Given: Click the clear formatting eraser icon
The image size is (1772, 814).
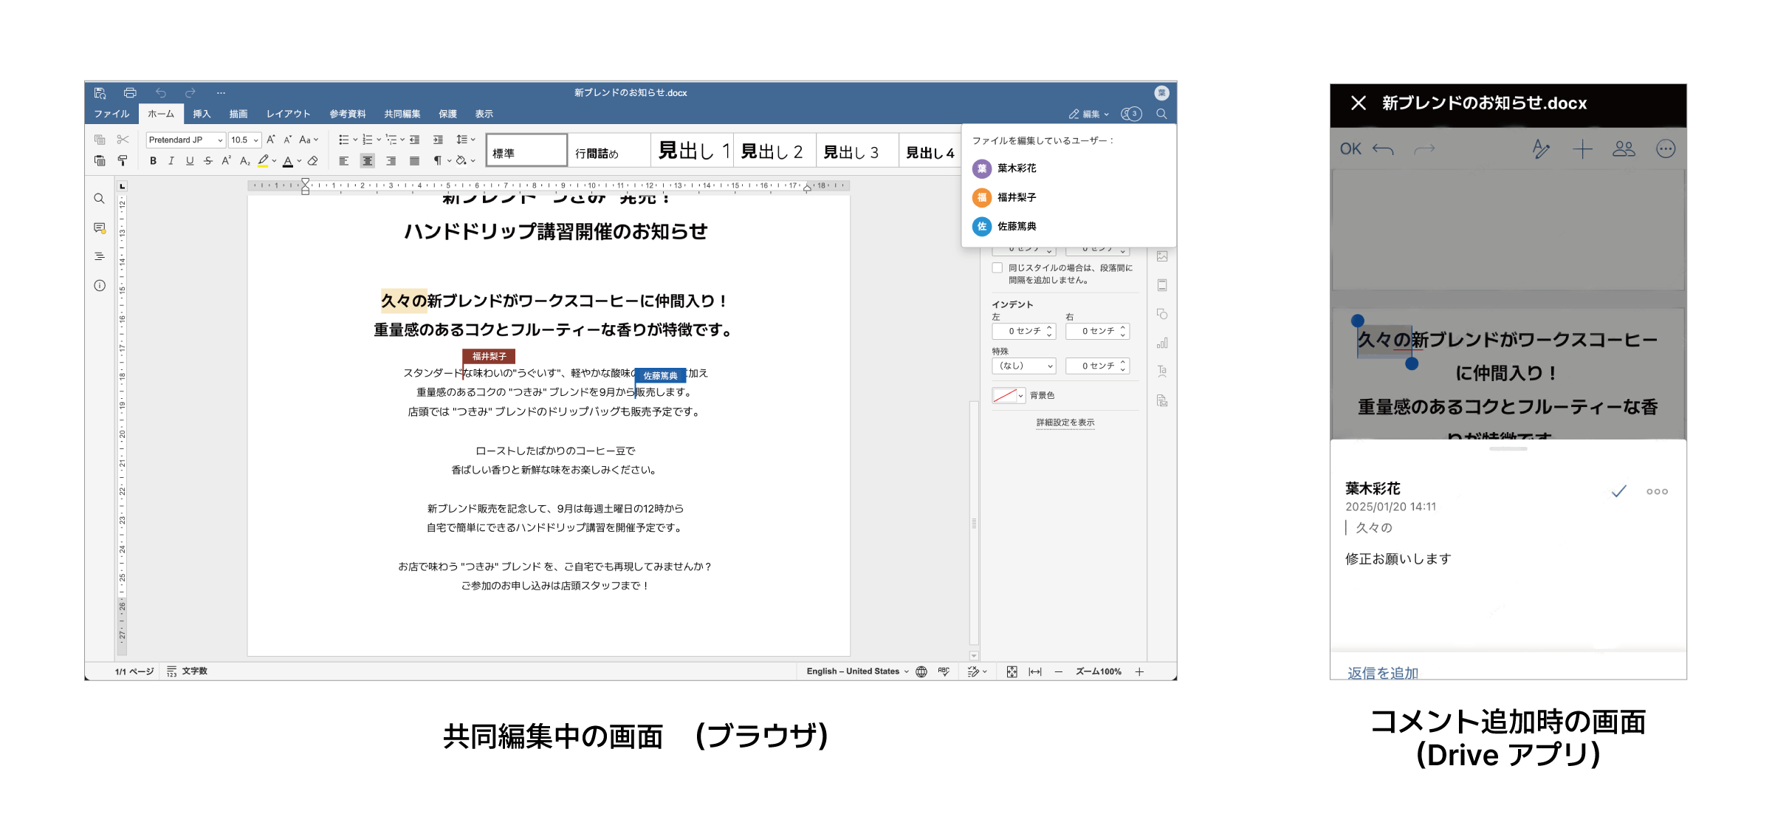Looking at the screenshot, I should (x=313, y=161).
